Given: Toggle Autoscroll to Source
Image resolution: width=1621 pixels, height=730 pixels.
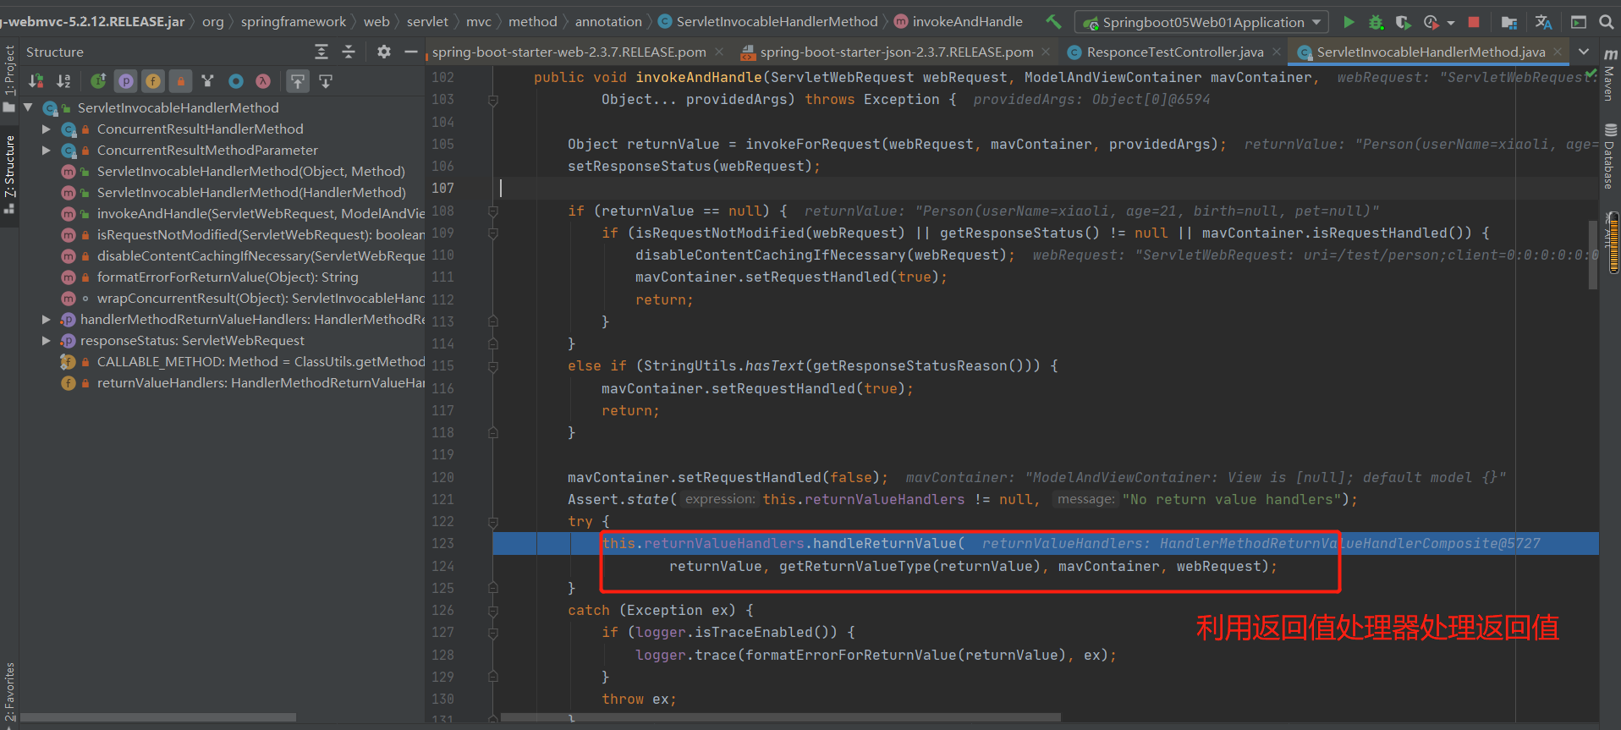Looking at the screenshot, I should click(x=298, y=81).
